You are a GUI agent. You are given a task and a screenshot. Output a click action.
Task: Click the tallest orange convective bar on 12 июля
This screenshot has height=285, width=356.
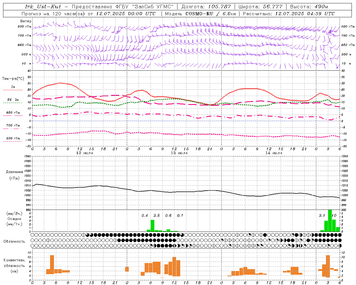(52, 264)
